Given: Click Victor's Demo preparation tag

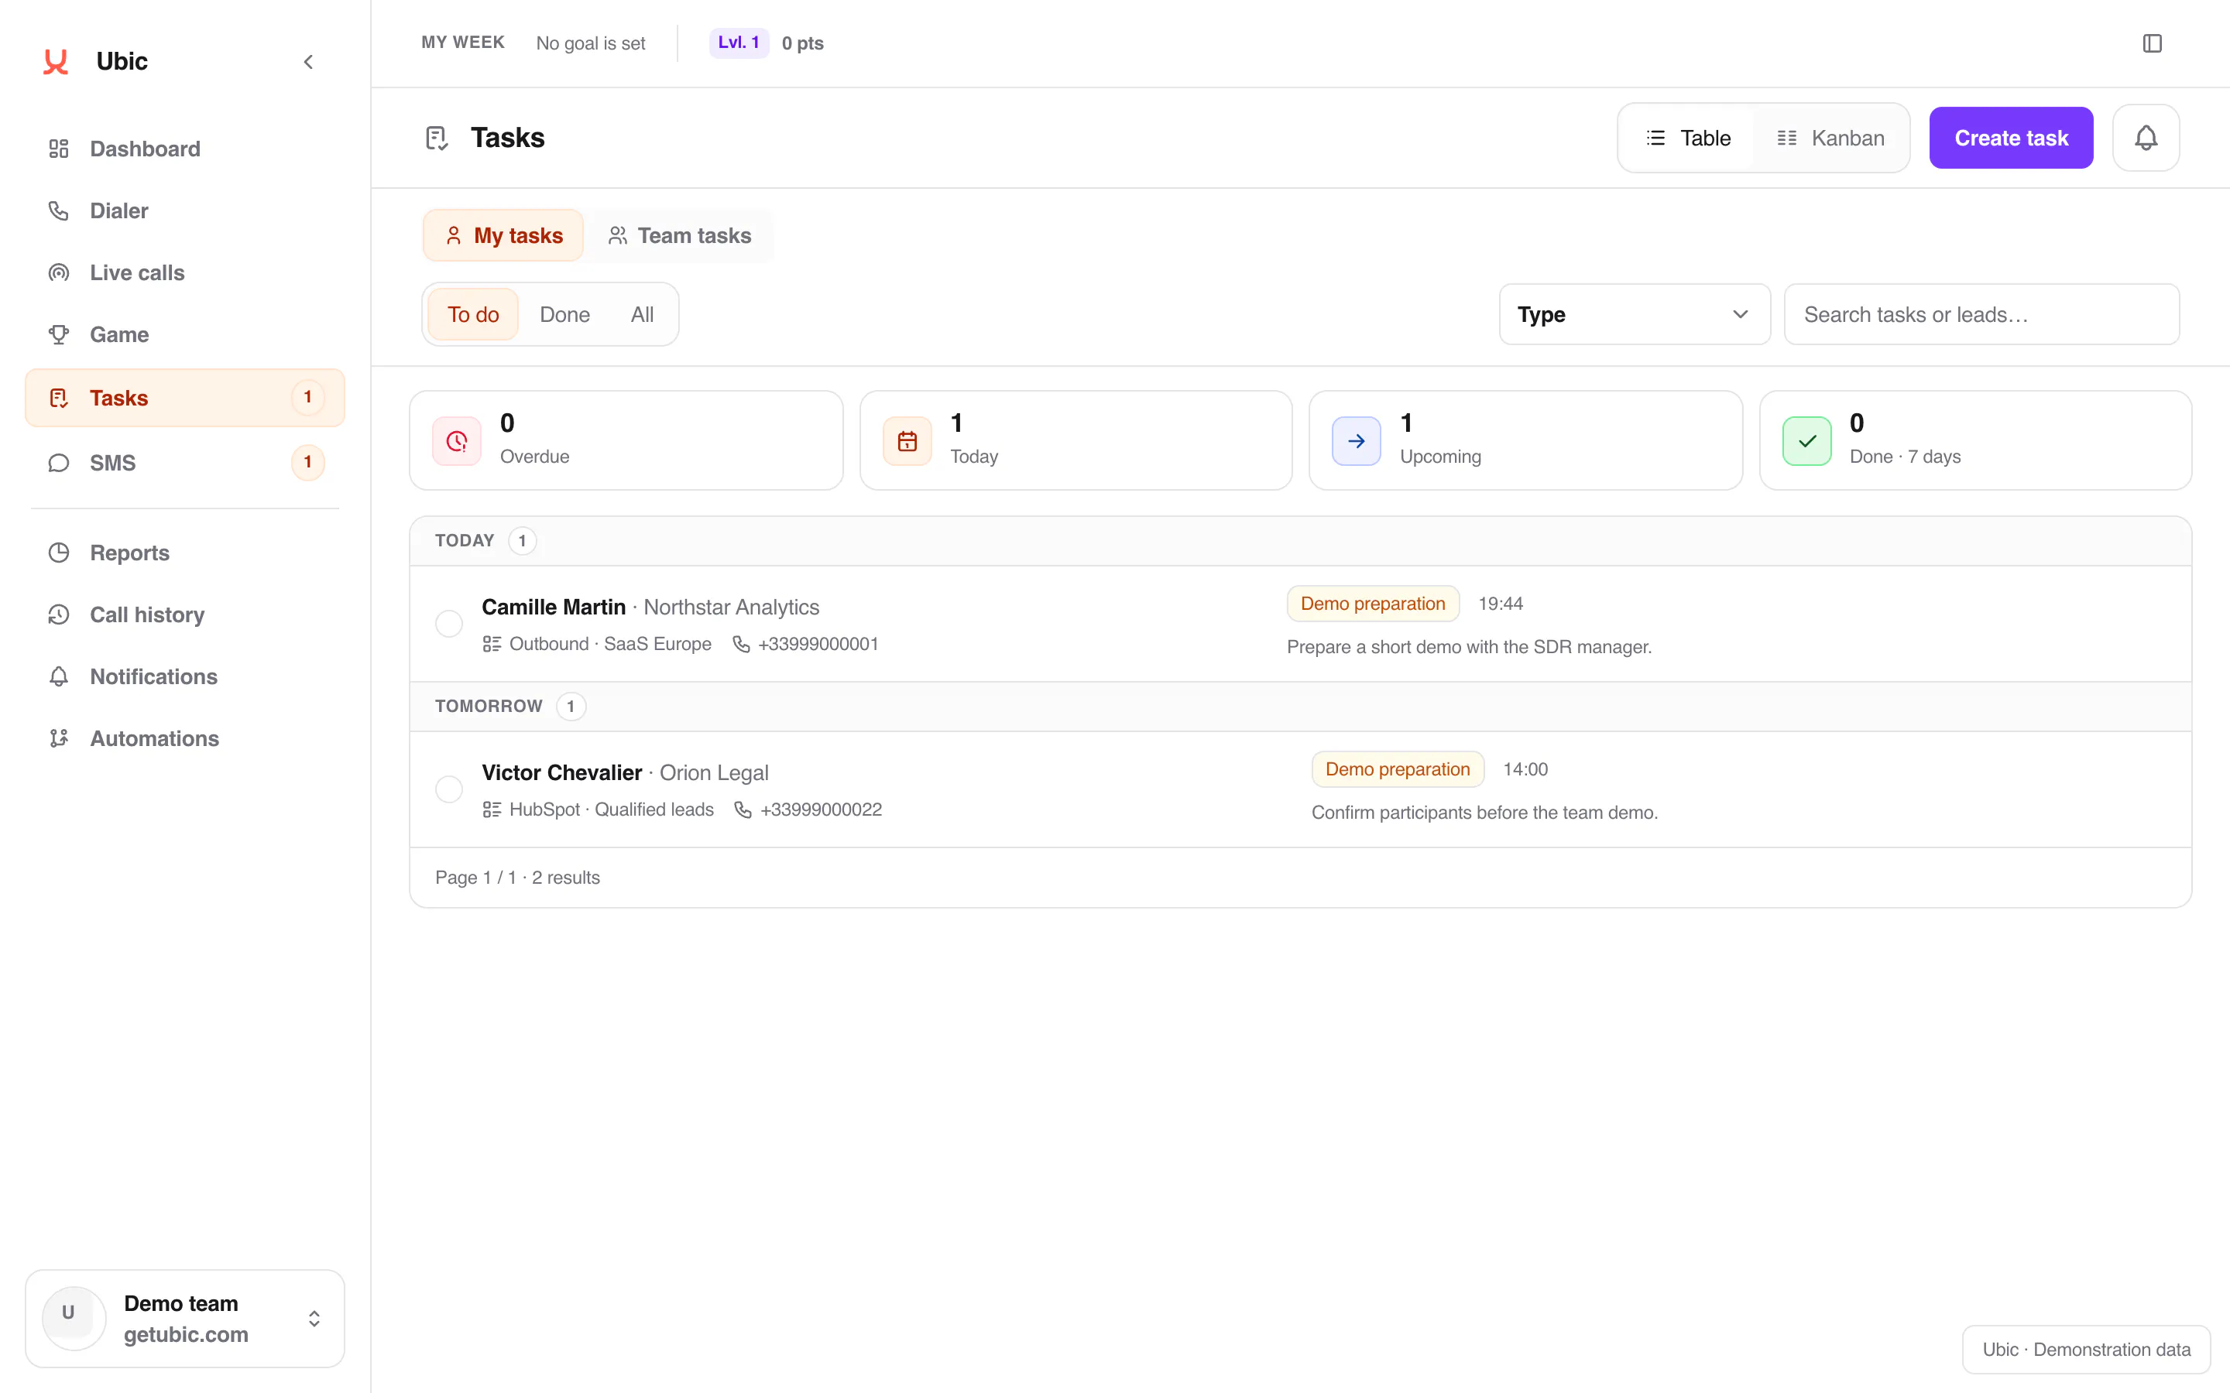Looking at the screenshot, I should [1398, 769].
